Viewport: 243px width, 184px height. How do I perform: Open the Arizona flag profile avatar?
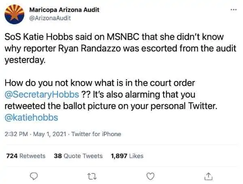pyautogui.click(x=15, y=14)
